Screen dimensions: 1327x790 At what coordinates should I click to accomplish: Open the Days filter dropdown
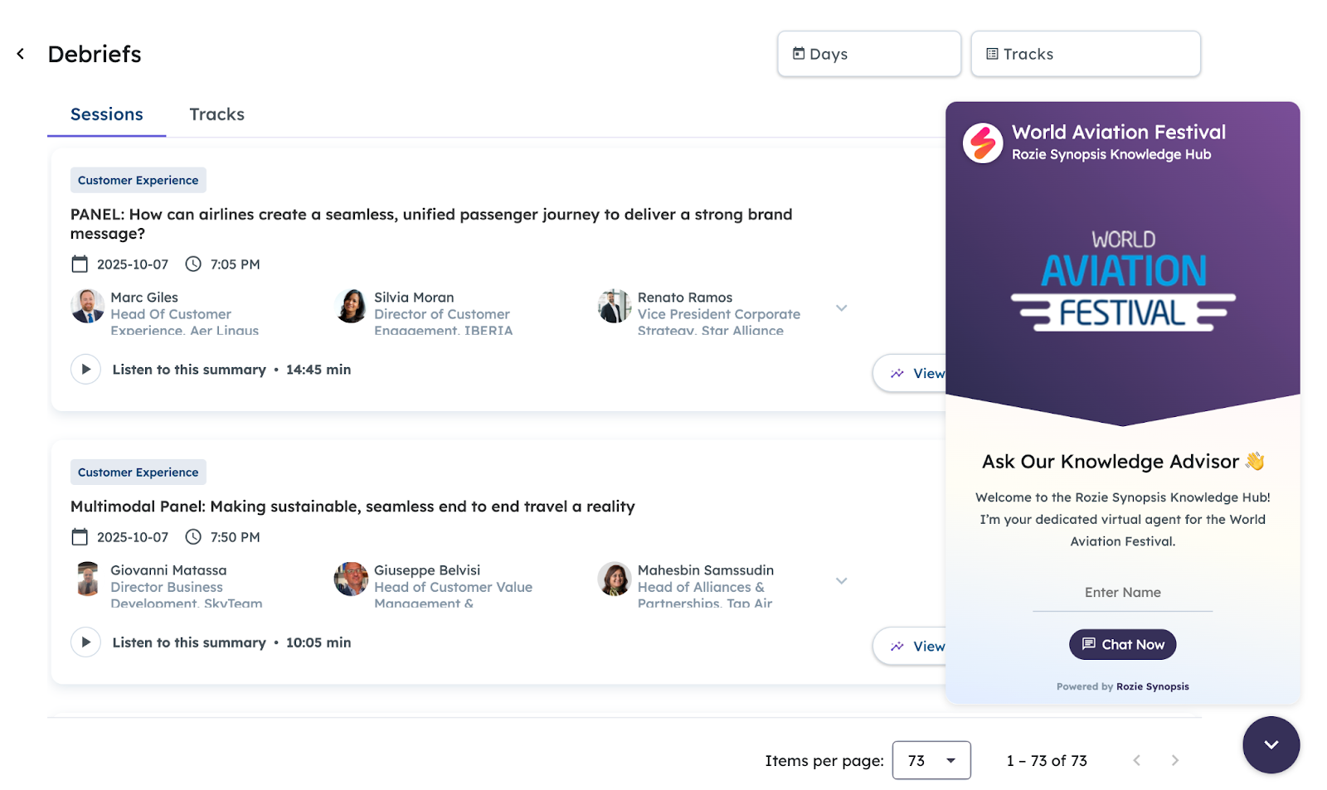868,54
